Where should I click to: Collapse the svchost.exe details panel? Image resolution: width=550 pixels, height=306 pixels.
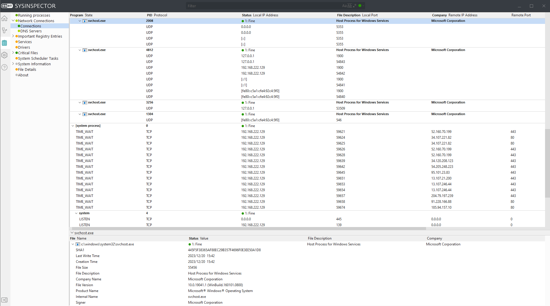(72, 233)
